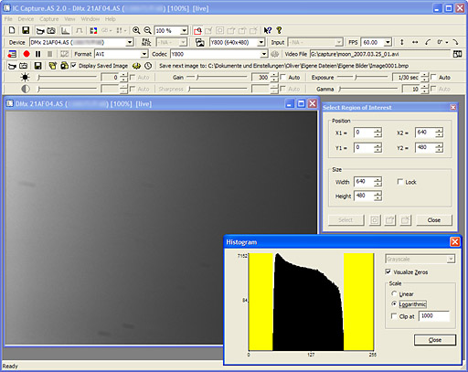The image size is (468, 372).
Task: Open the Device menu
Action: point(26,19)
